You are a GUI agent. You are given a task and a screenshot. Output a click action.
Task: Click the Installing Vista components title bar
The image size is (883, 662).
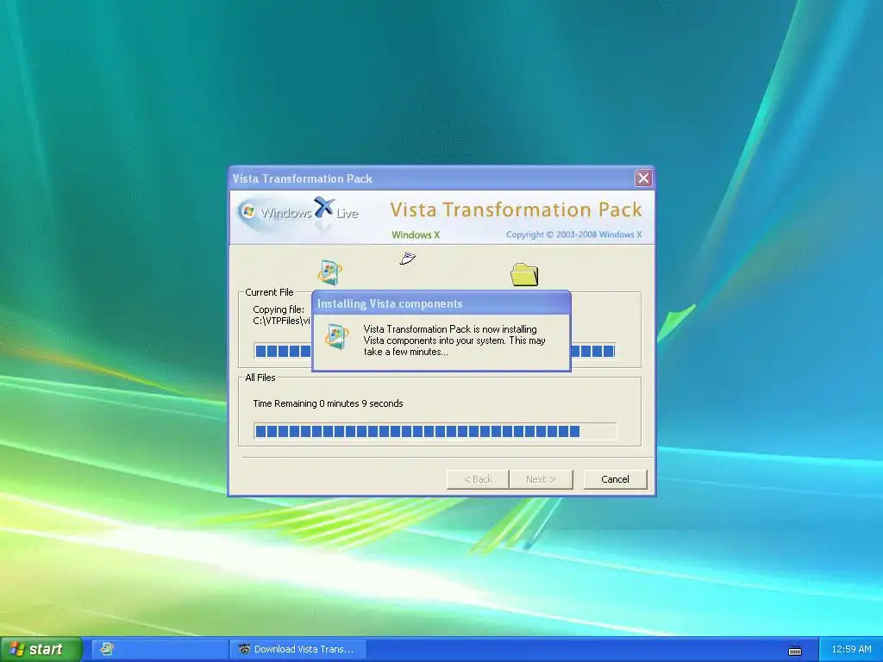coord(441,304)
